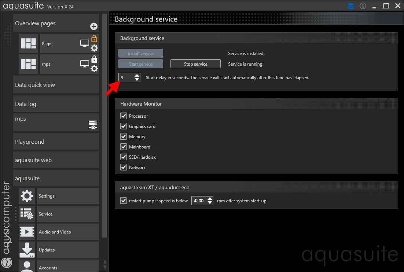The image size is (404, 272).
Task: Click the start delay input field
Action: coord(126,78)
